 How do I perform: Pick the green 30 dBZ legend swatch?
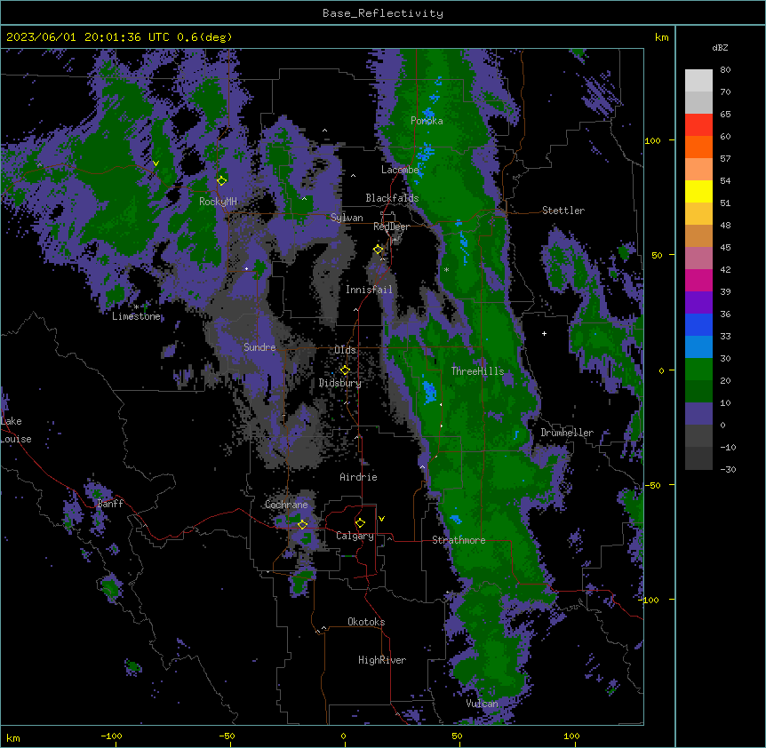(x=698, y=370)
